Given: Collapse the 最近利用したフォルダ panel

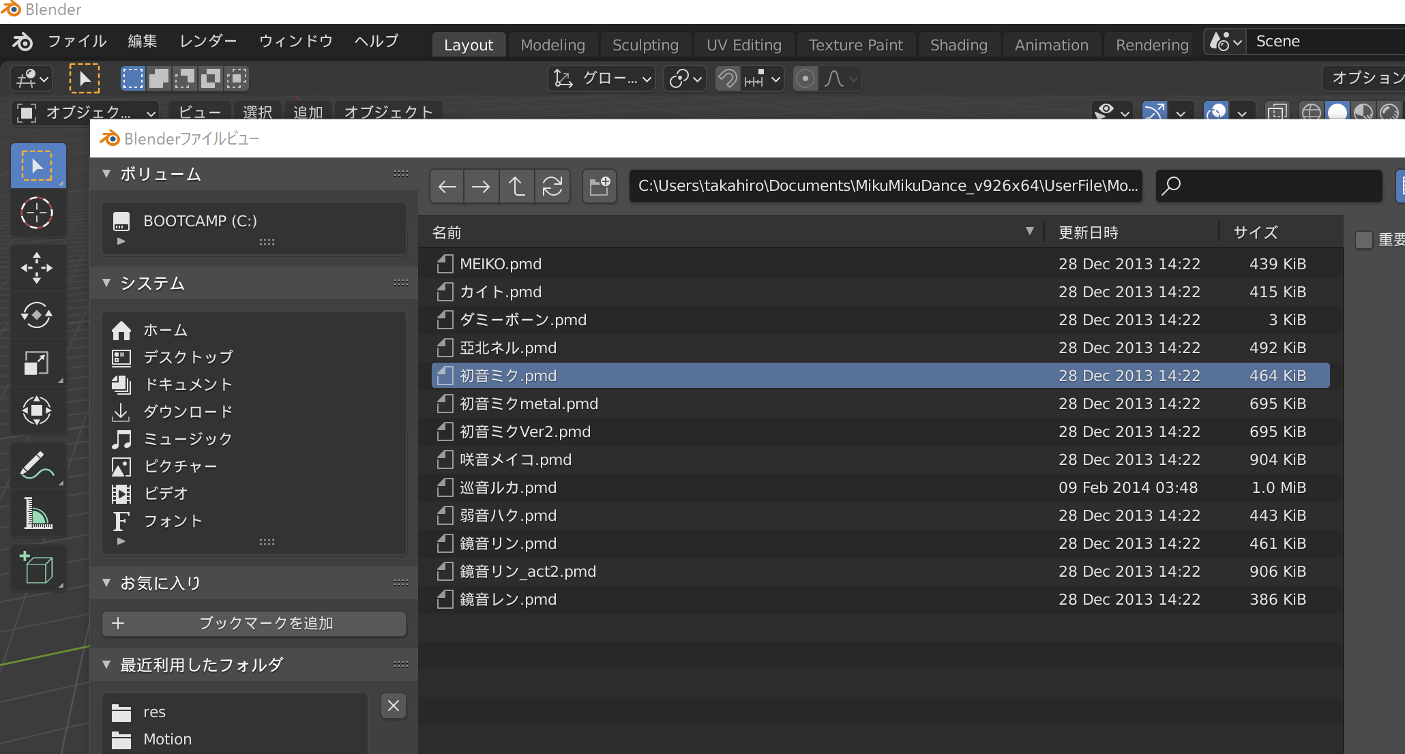Looking at the screenshot, I should tap(106, 665).
